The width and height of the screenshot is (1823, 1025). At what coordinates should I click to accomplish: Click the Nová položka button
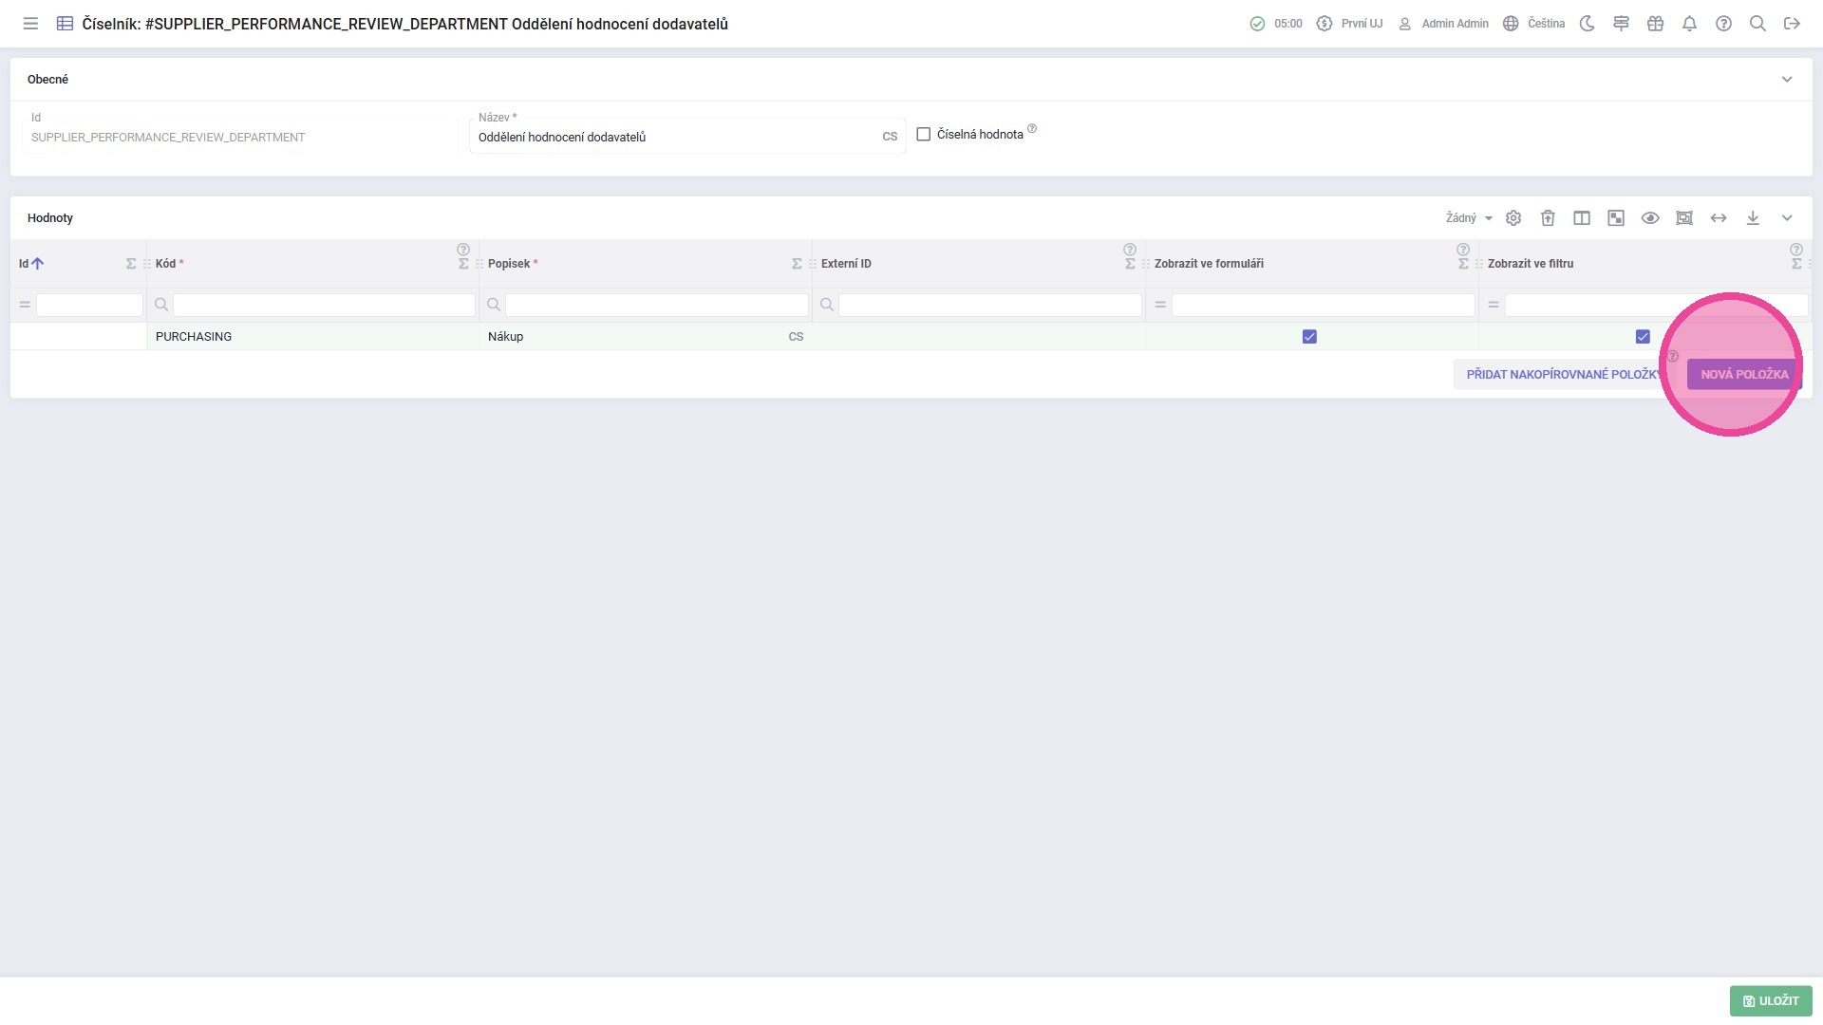[x=1744, y=374]
